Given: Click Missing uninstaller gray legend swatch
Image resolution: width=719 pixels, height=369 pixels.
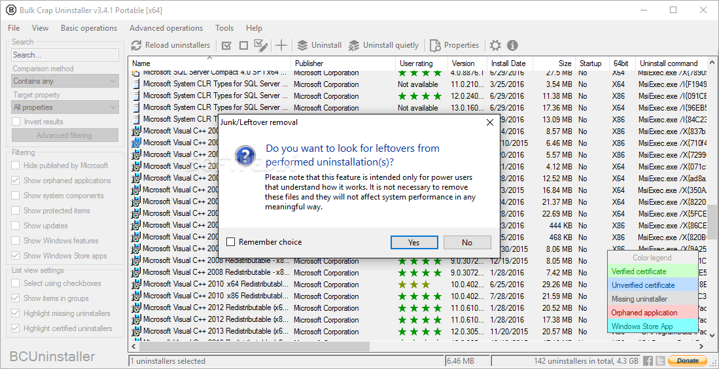Looking at the screenshot, I should click(653, 299).
